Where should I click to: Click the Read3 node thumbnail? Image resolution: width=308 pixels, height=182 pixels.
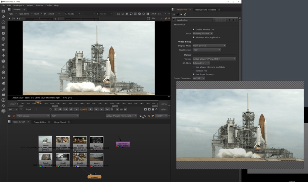(80, 140)
